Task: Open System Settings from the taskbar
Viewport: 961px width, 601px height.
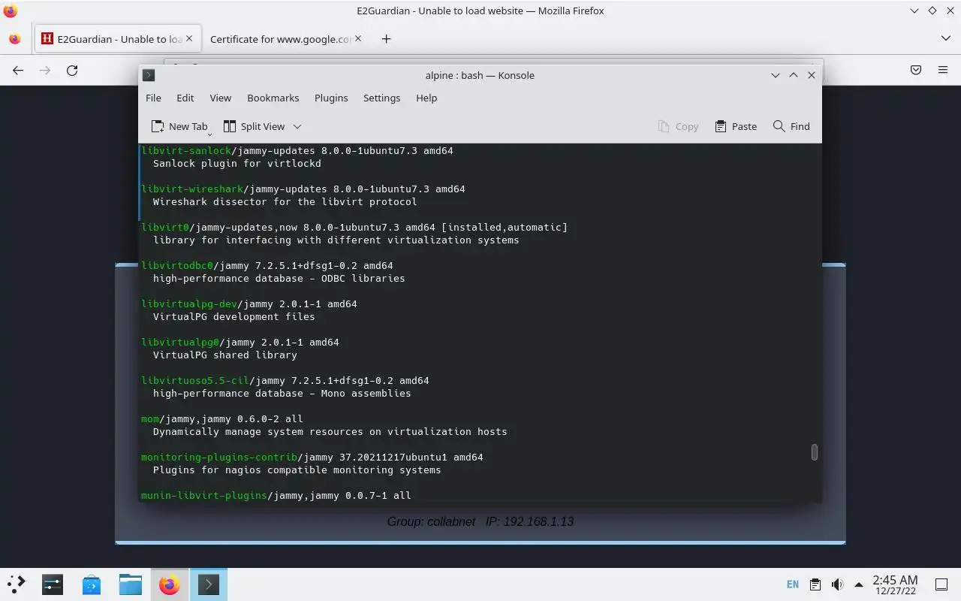Action: pyautogui.click(x=53, y=584)
